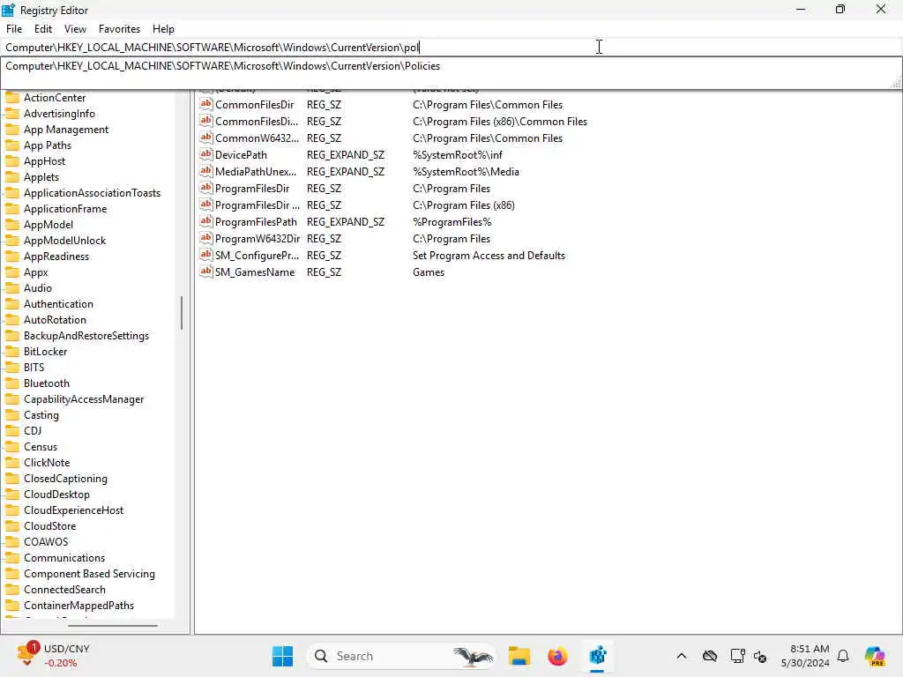Select the Appx key

35,272
